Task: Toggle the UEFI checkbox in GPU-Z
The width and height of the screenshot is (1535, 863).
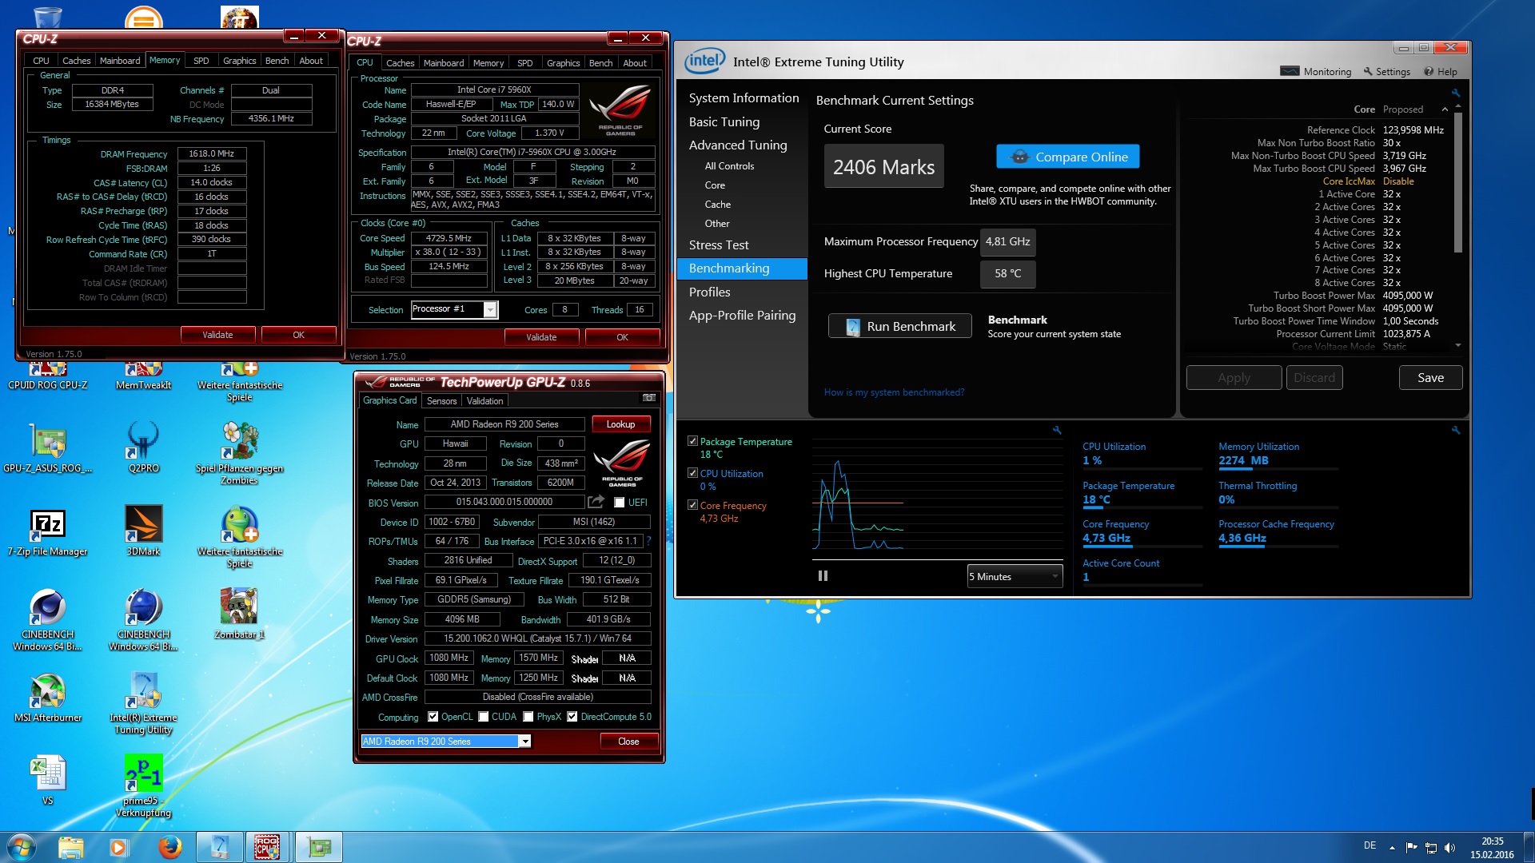Action: pyautogui.click(x=619, y=503)
